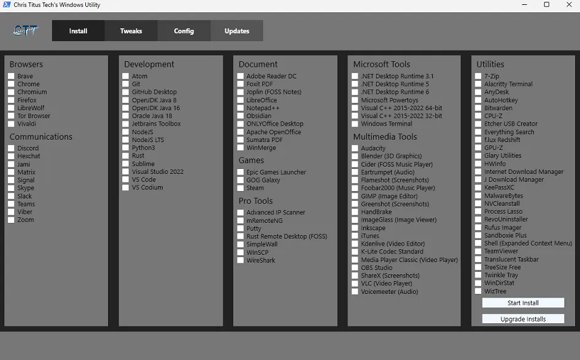This screenshot has width=580, height=360.
Task: Maximize the Windows Utility window
Action: pyautogui.click(x=546, y=5)
